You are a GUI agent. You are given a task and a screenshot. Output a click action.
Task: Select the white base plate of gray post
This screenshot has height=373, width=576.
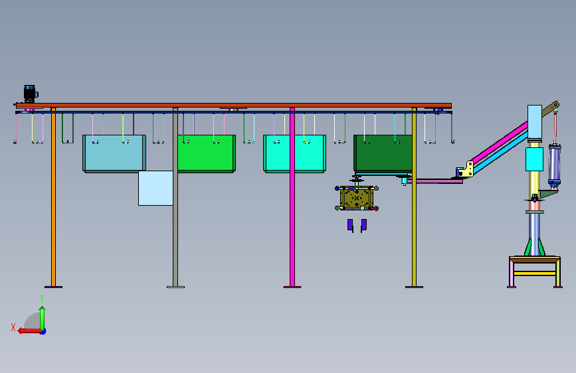pos(175,287)
